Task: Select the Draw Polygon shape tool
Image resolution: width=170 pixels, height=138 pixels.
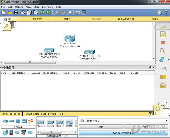Action: tap(162, 60)
